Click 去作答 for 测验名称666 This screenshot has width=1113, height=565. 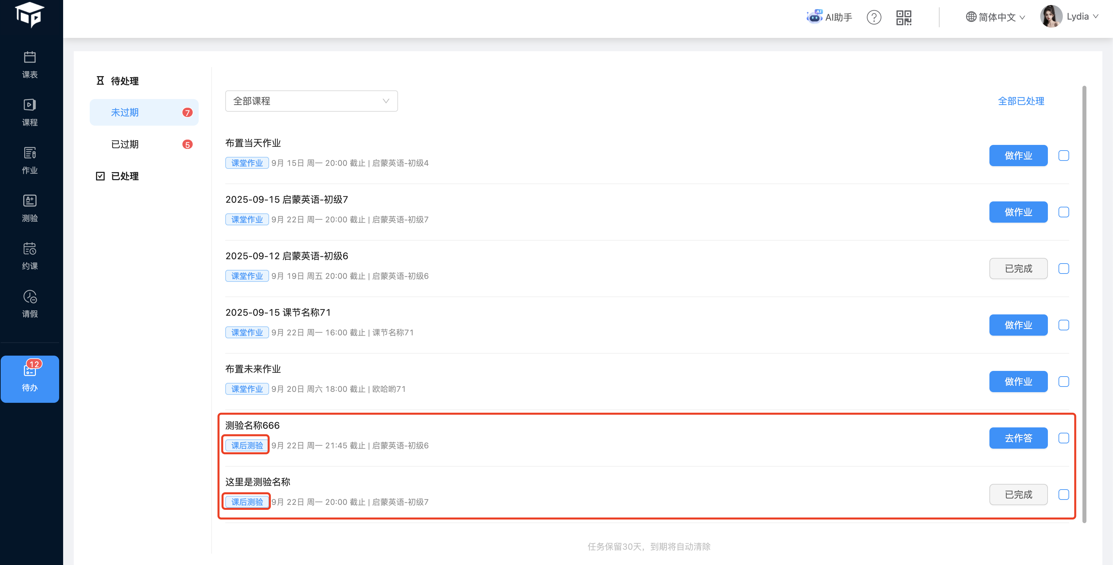1018,438
